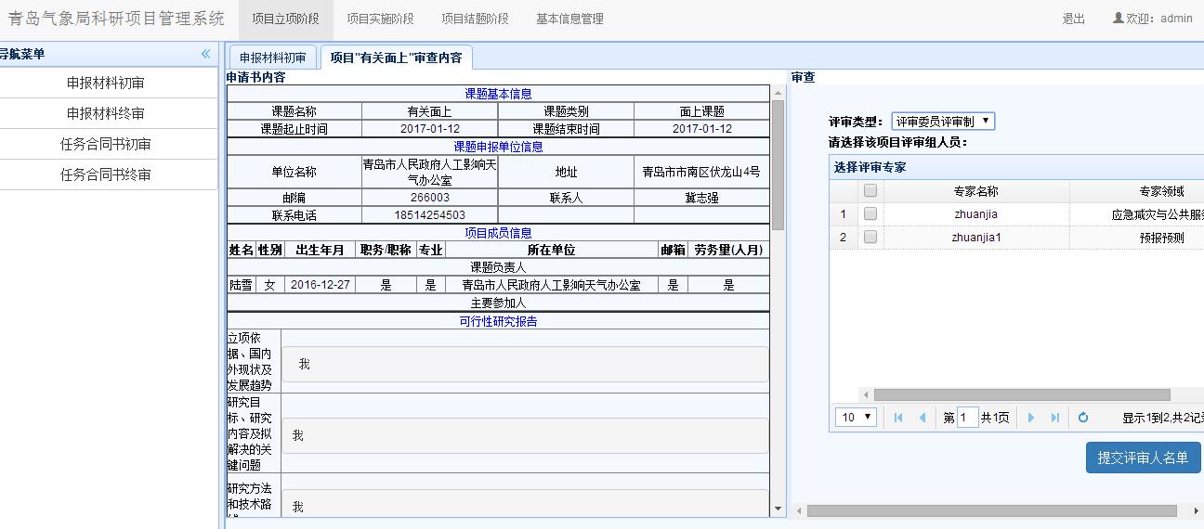
Task: Open 申报材料初审 in navigation menu
Action: (x=106, y=83)
